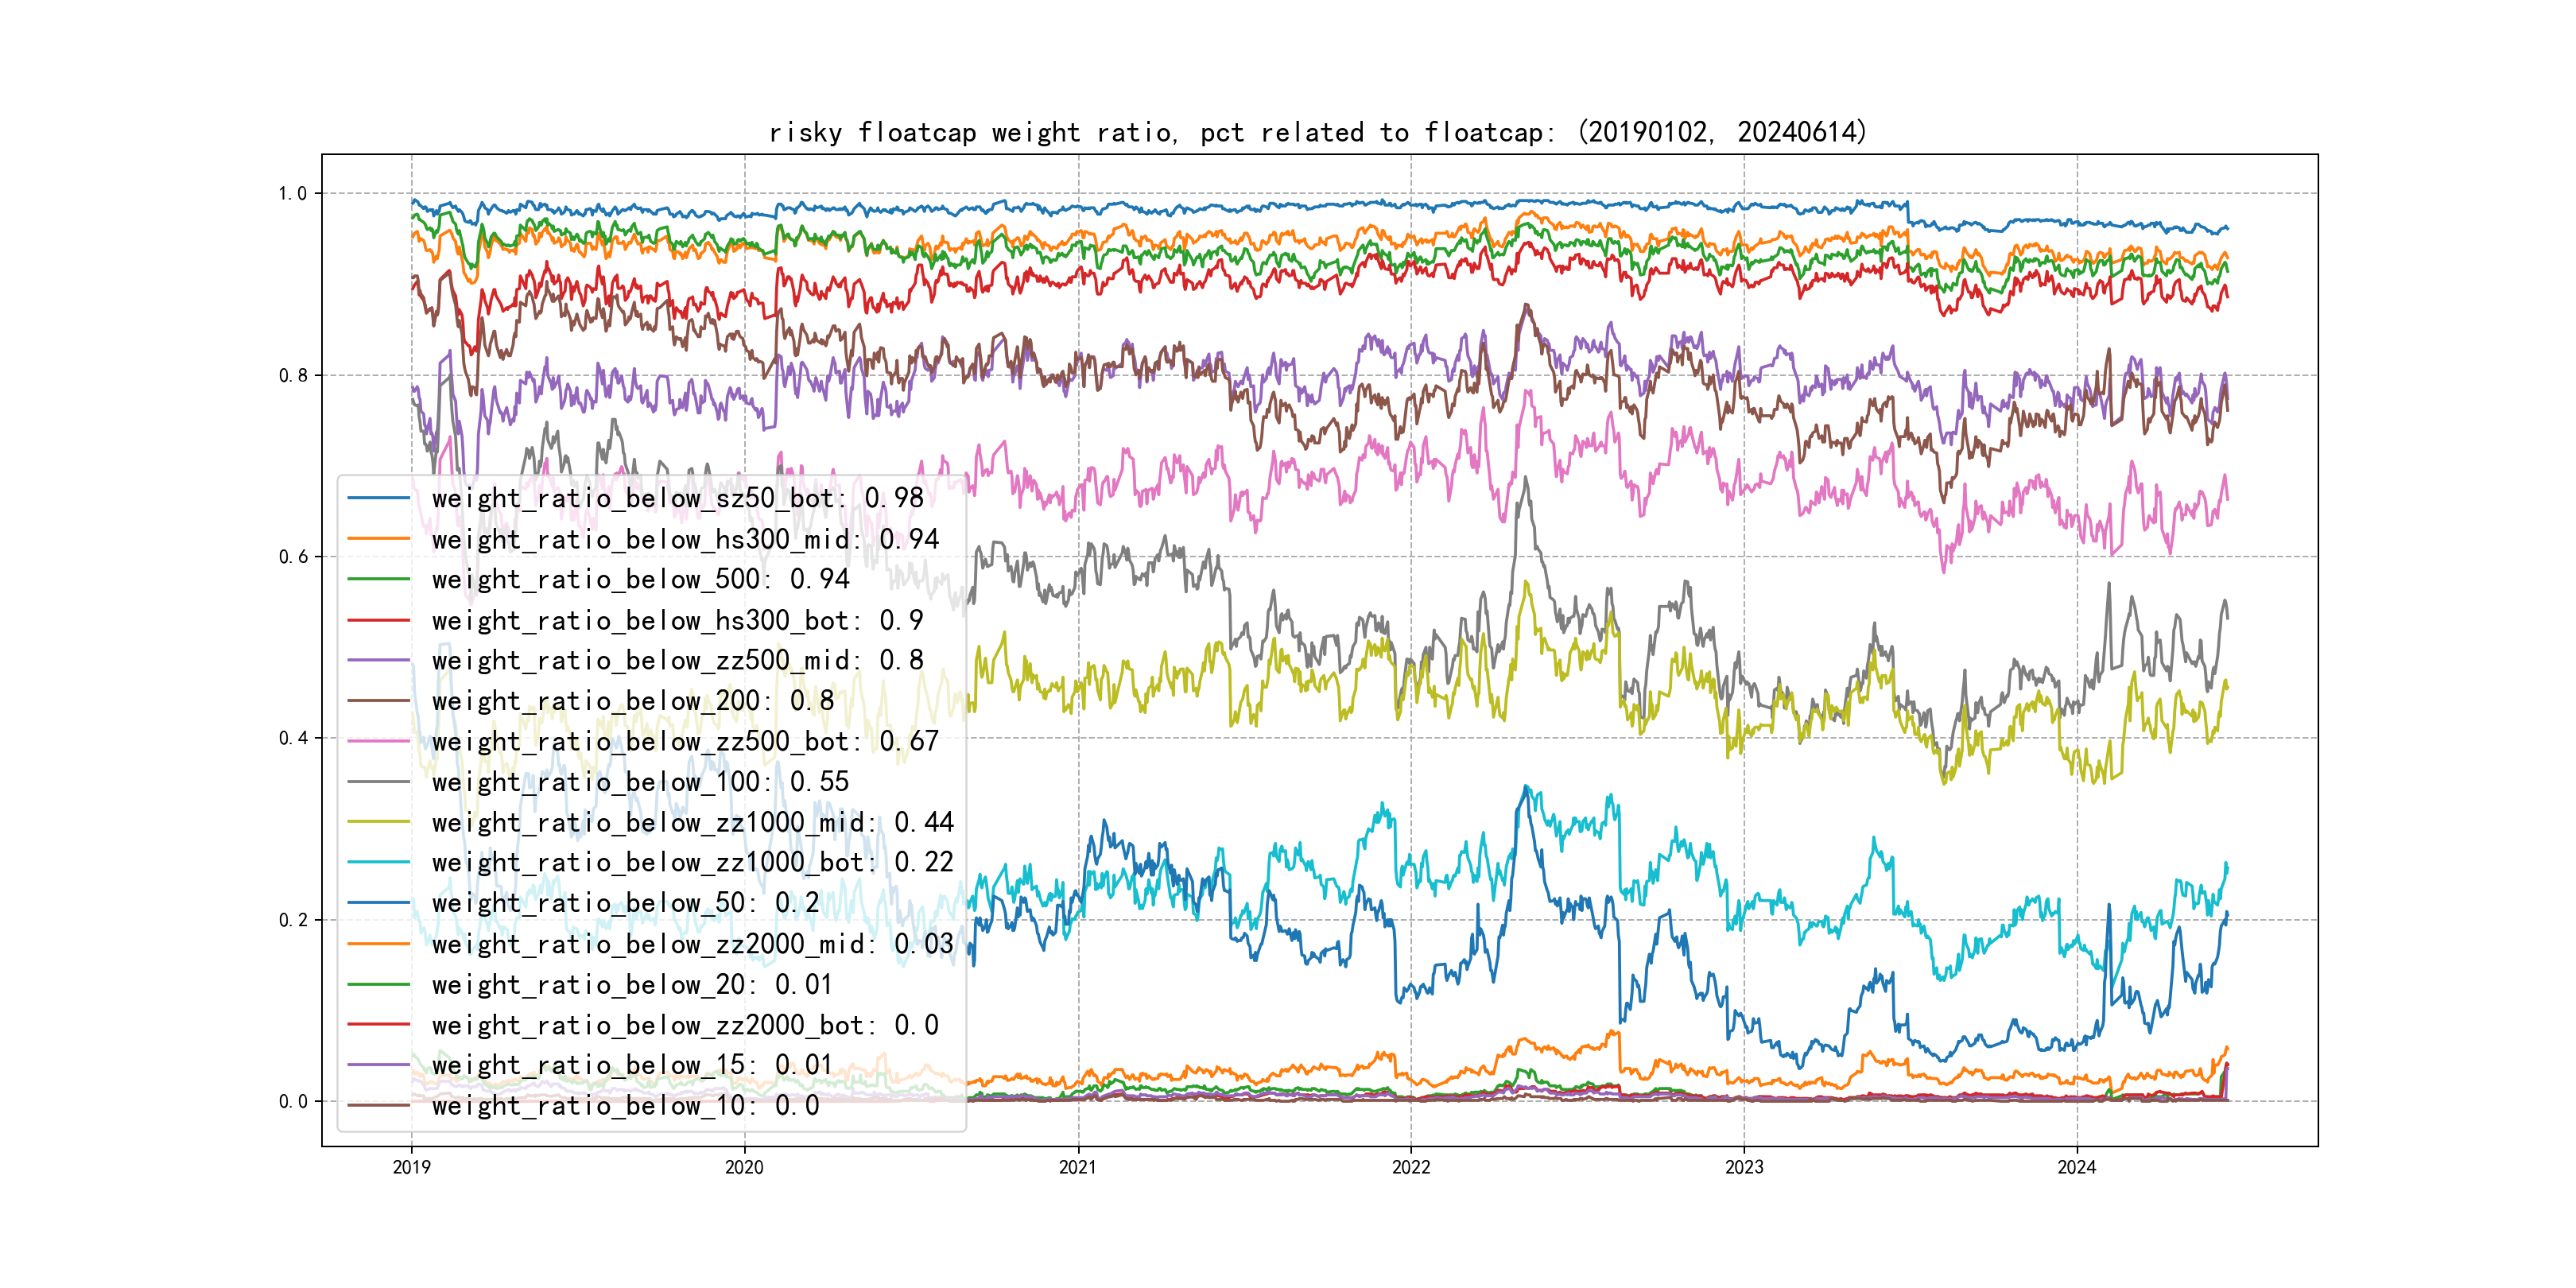Click the 1.0 y-axis tick label
2576x1288 pixels.
tap(292, 193)
